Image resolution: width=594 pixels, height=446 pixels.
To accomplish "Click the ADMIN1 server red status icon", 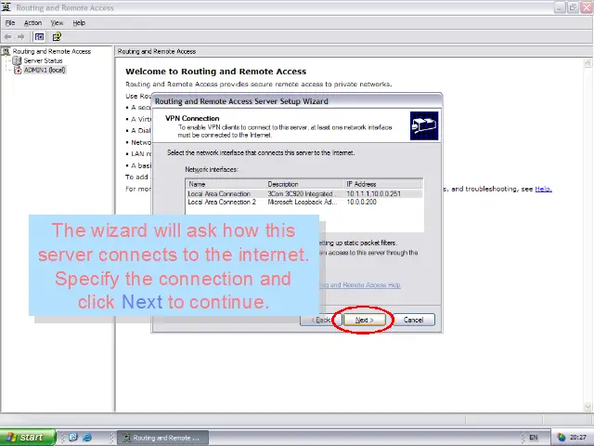I will point(18,71).
